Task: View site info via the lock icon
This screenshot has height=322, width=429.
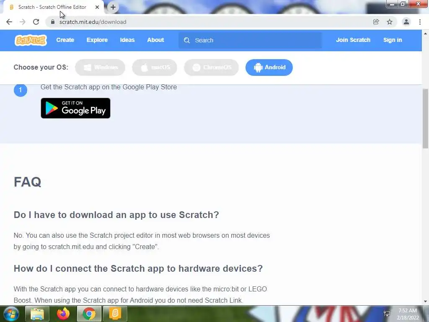Action: pyautogui.click(x=53, y=22)
